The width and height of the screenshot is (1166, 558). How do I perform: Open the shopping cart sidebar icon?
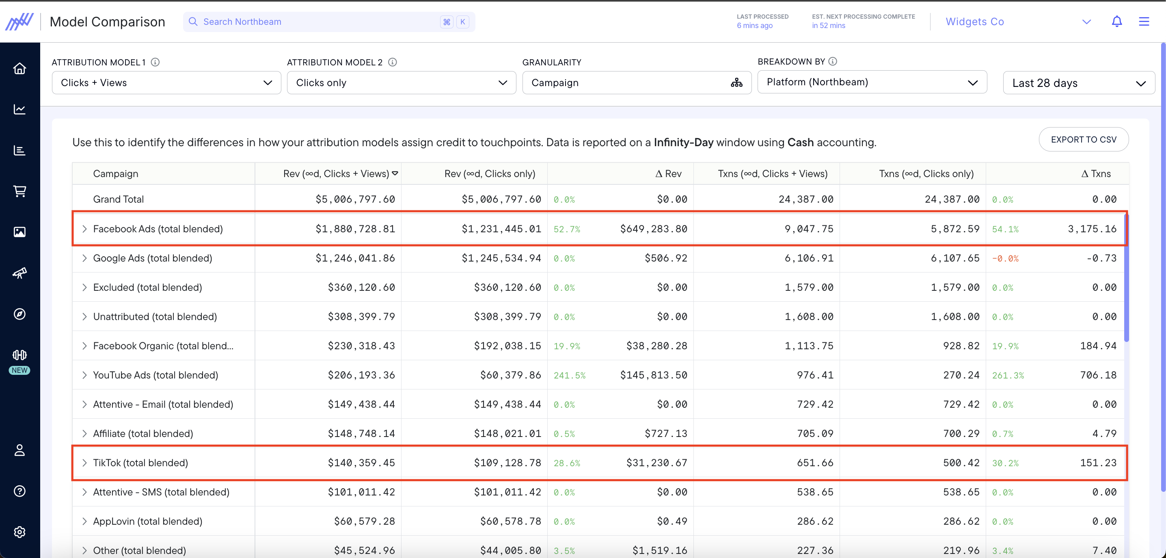click(19, 191)
